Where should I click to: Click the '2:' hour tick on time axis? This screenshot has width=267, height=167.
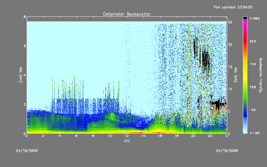[x=44, y=136]
